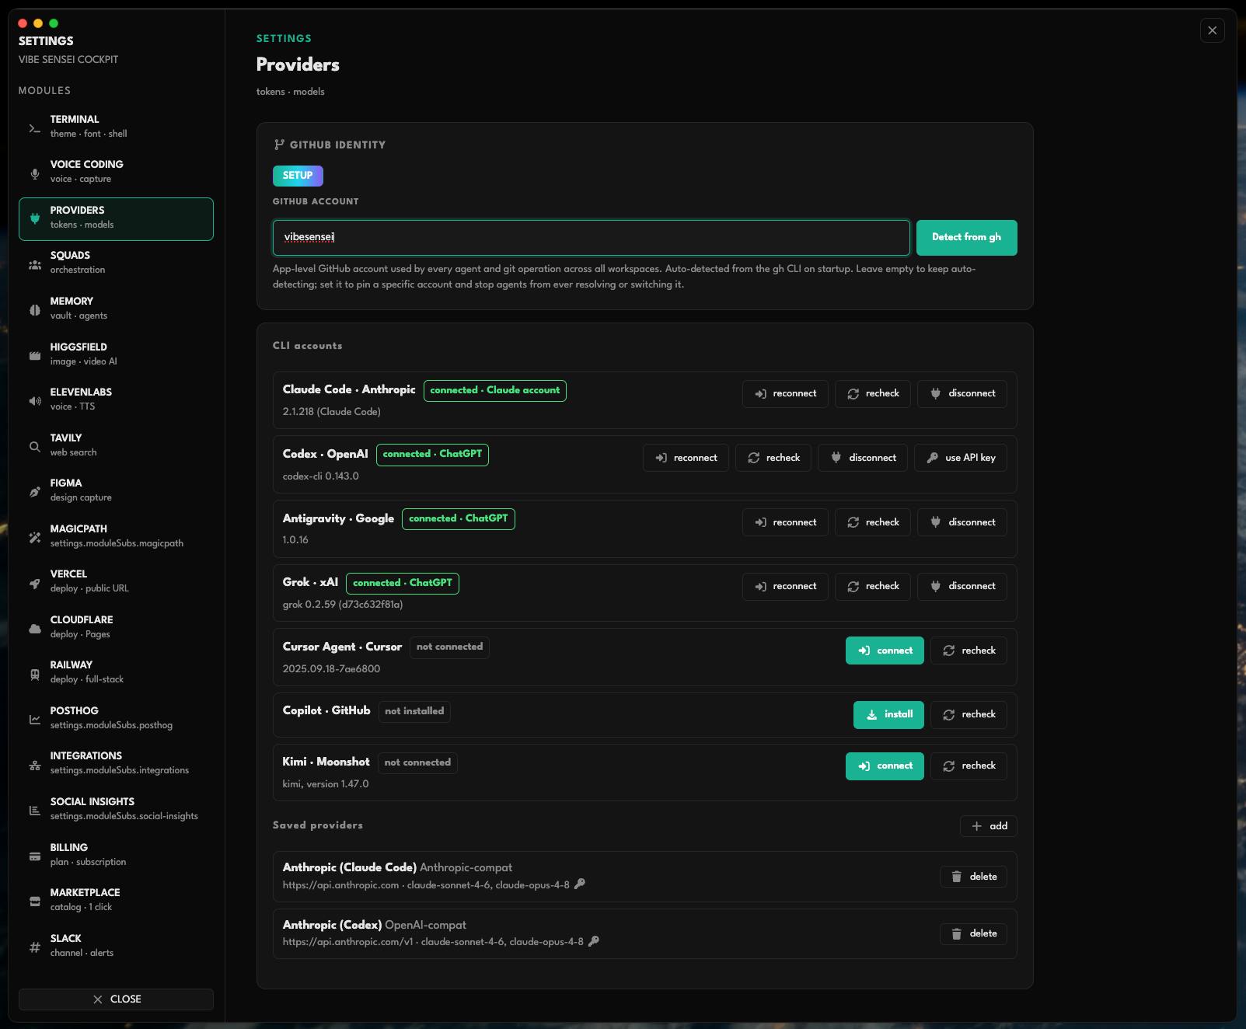Viewport: 1246px width, 1029px height.
Task: Click 'not installed' badge on Copilot row
Action: (414, 711)
